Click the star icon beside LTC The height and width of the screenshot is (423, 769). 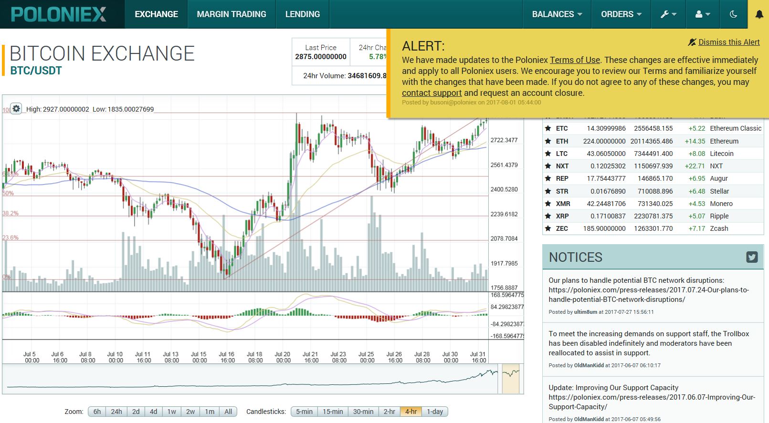click(548, 154)
